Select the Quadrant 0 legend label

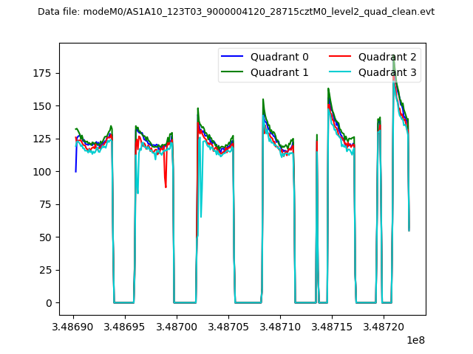(279, 57)
